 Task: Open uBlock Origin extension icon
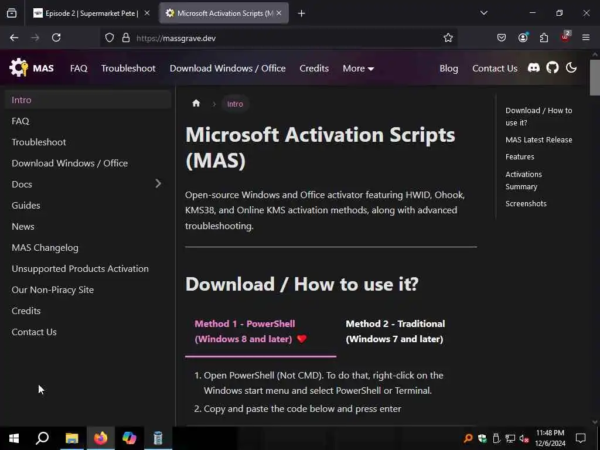565,37
